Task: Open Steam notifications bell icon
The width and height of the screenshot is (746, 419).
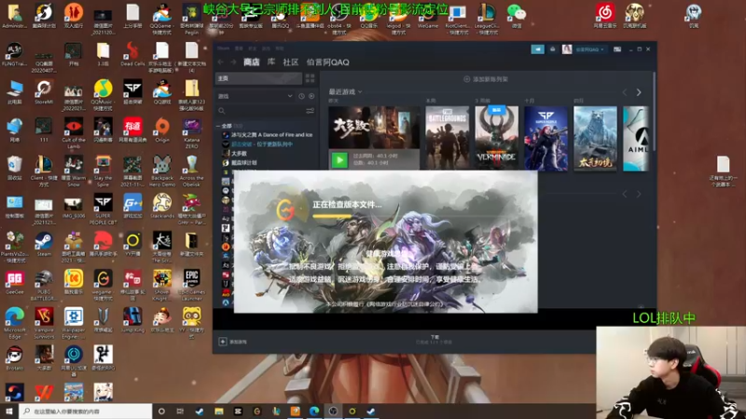Action: click(552, 49)
